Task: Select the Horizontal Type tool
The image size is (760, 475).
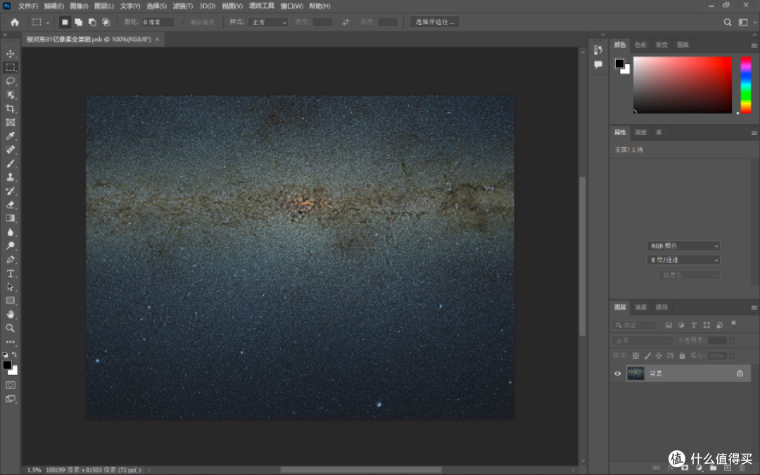Action: point(10,273)
